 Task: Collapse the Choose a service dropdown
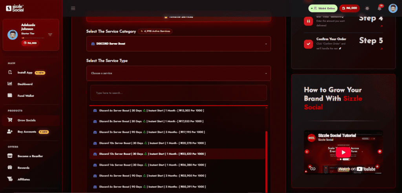coord(179,73)
